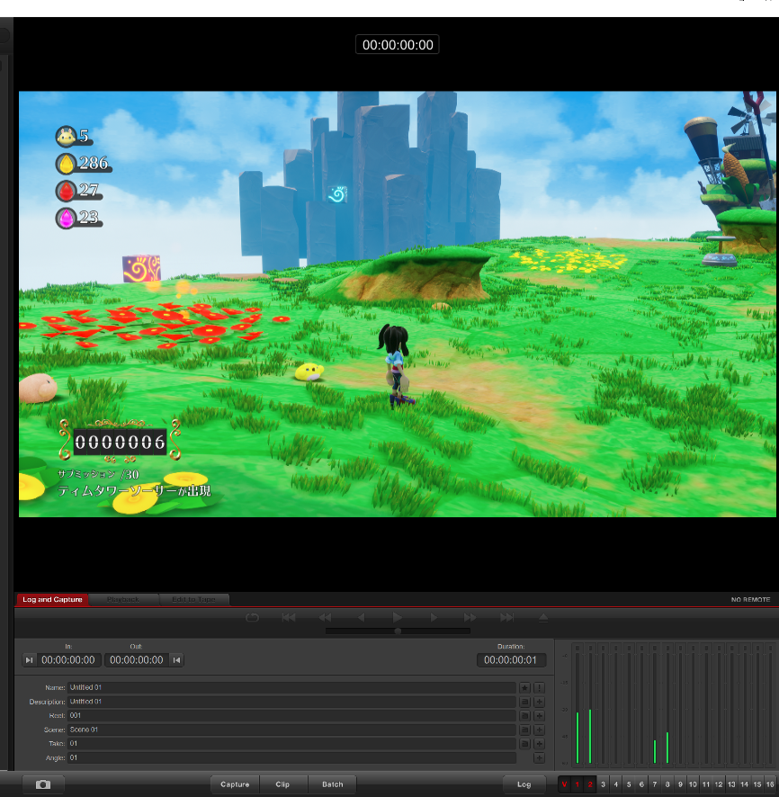Edit the Description field
This screenshot has height=797, width=779.
click(291, 702)
